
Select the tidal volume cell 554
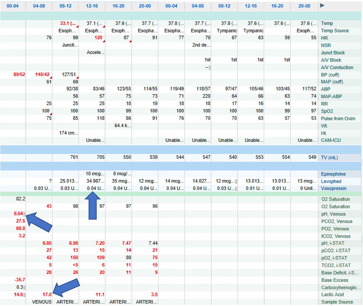pyautogui.click(x=286, y=157)
